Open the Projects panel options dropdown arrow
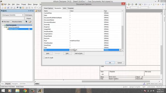The width and height of the screenshot is (166, 93). [x=29, y=11]
